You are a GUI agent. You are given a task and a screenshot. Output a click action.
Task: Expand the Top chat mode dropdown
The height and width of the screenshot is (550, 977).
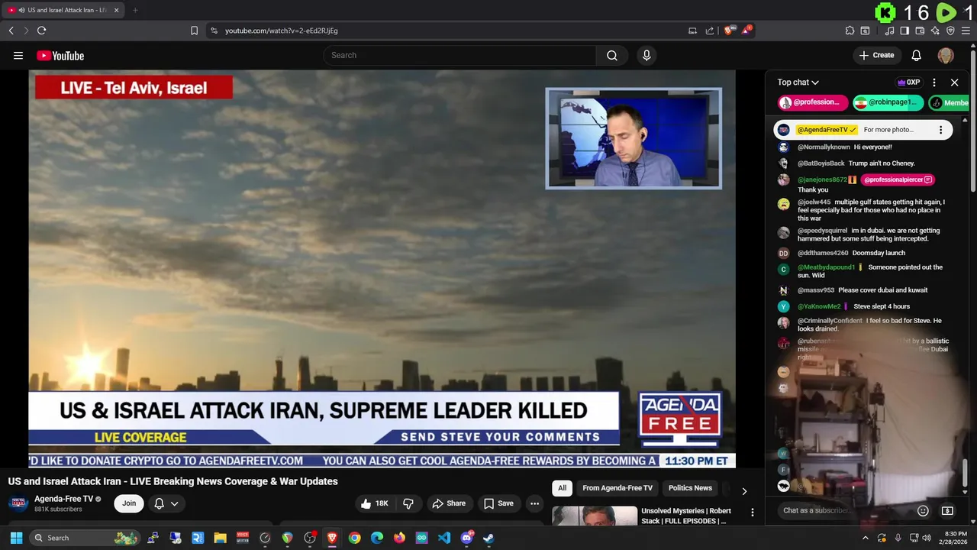tap(798, 82)
